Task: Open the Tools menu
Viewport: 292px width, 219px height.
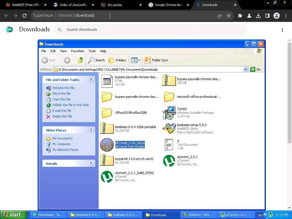Action: click(x=92, y=51)
